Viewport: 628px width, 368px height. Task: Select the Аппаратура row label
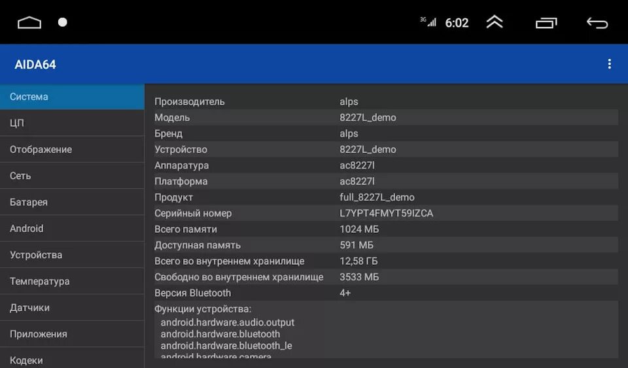(181, 165)
